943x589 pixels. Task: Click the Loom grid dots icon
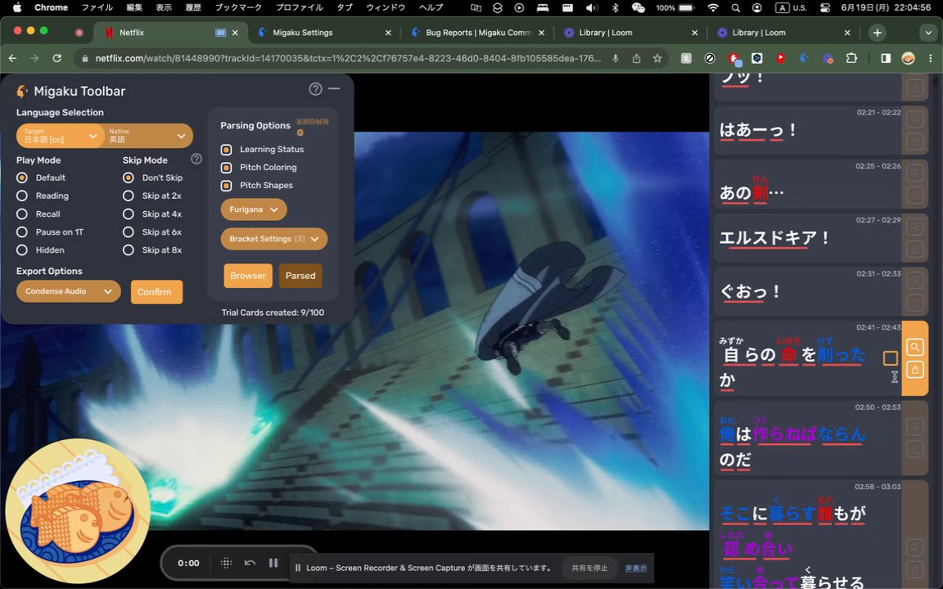(x=226, y=563)
